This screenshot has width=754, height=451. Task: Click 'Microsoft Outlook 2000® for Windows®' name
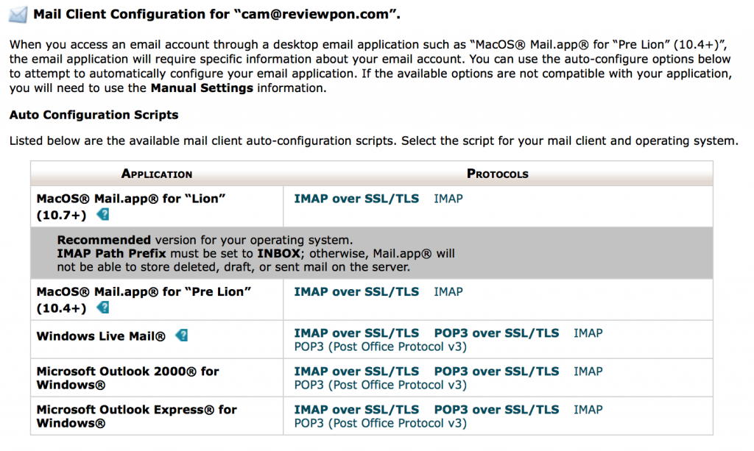coord(127,378)
